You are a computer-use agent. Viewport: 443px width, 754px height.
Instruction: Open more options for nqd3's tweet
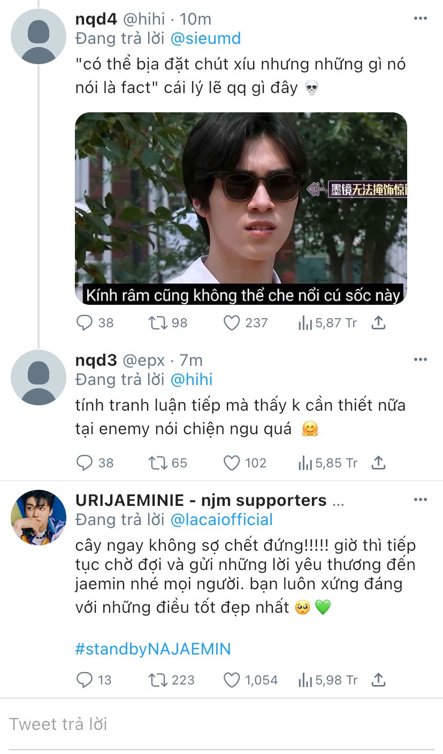click(x=421, y=359)
